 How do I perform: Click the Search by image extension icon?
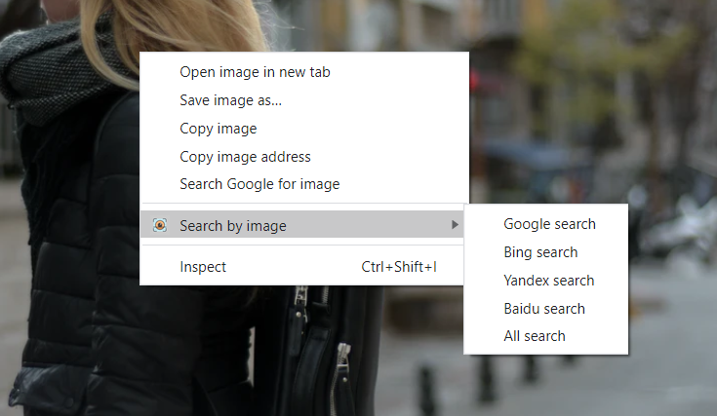point(160,226)
